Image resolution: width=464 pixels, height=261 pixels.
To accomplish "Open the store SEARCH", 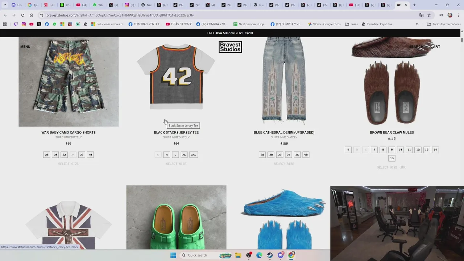I will point(416,47).
